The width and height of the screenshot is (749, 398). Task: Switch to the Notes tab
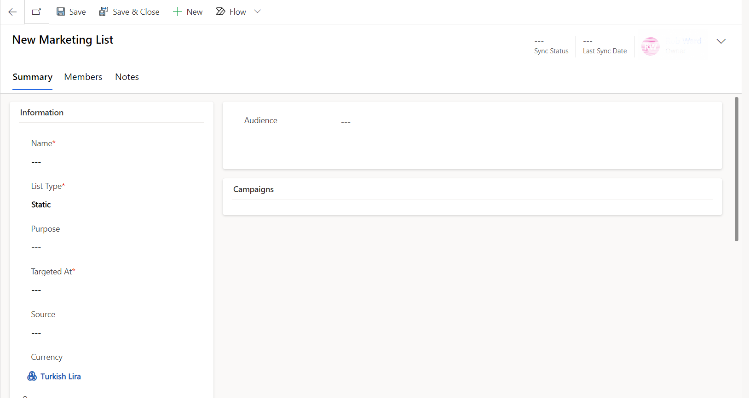point(127,77)
